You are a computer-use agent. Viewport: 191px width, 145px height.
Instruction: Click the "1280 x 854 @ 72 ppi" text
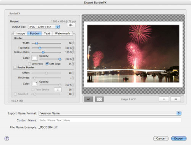tap(63, 21)
